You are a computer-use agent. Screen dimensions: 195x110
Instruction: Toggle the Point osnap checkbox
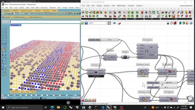point(14,95)
